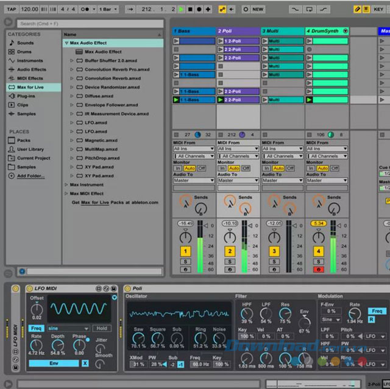Toggle the Hold button in LFO MIDI
Screen dimensions: 390x389
[x=101, y=328]
